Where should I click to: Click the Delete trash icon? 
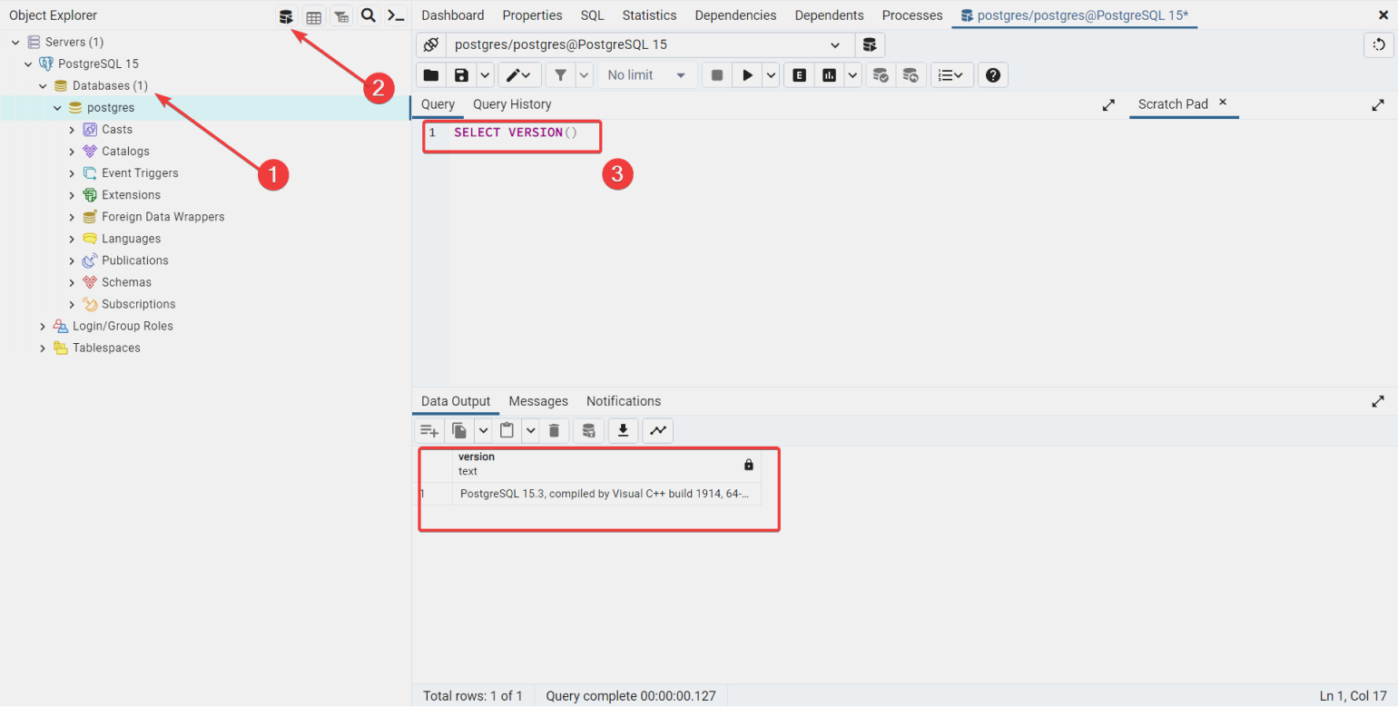click(x=555, y=430)
